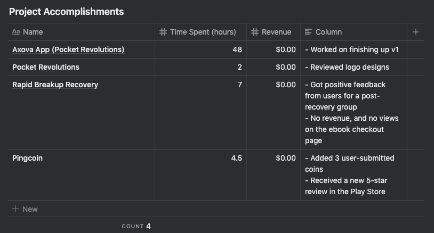Open the COUNT calculation under Name

tap(136, 226)
